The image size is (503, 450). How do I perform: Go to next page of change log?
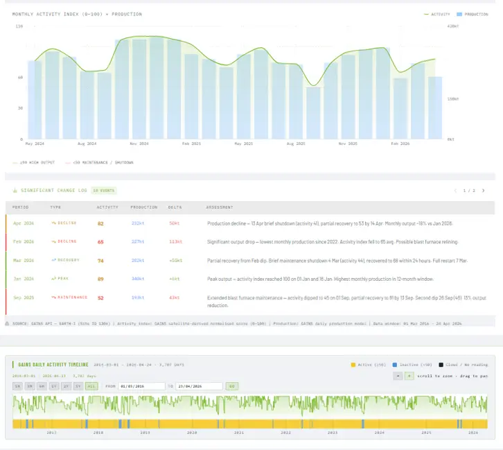point(483,191)
